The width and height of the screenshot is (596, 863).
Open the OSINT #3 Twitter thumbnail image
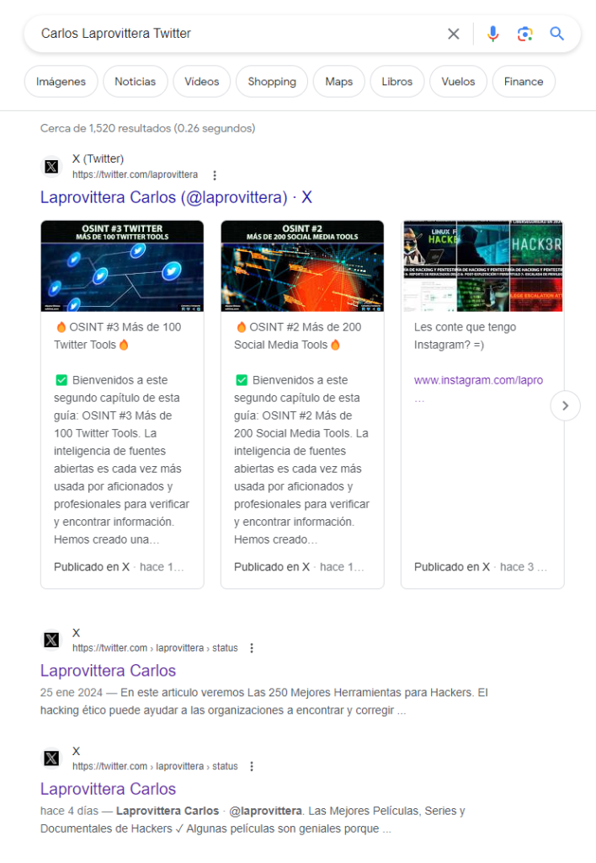click(x=122, y=266)
